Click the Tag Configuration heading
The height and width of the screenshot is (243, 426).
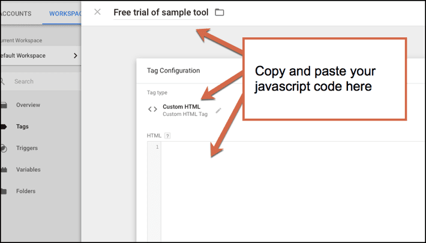[173, 70]
